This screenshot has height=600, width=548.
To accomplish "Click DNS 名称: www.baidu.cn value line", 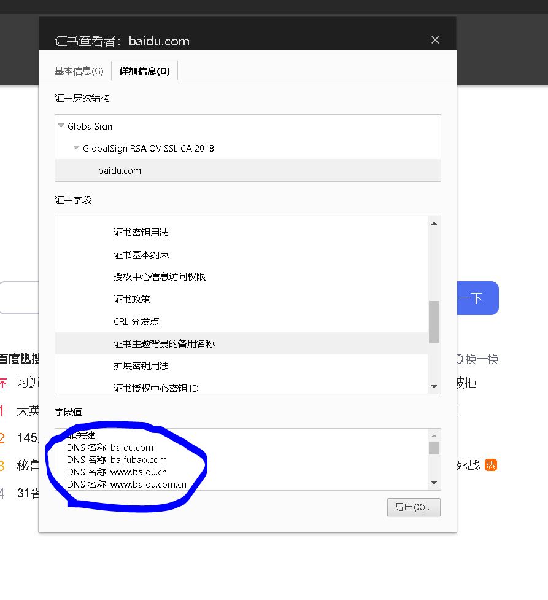I will point(117,472).
